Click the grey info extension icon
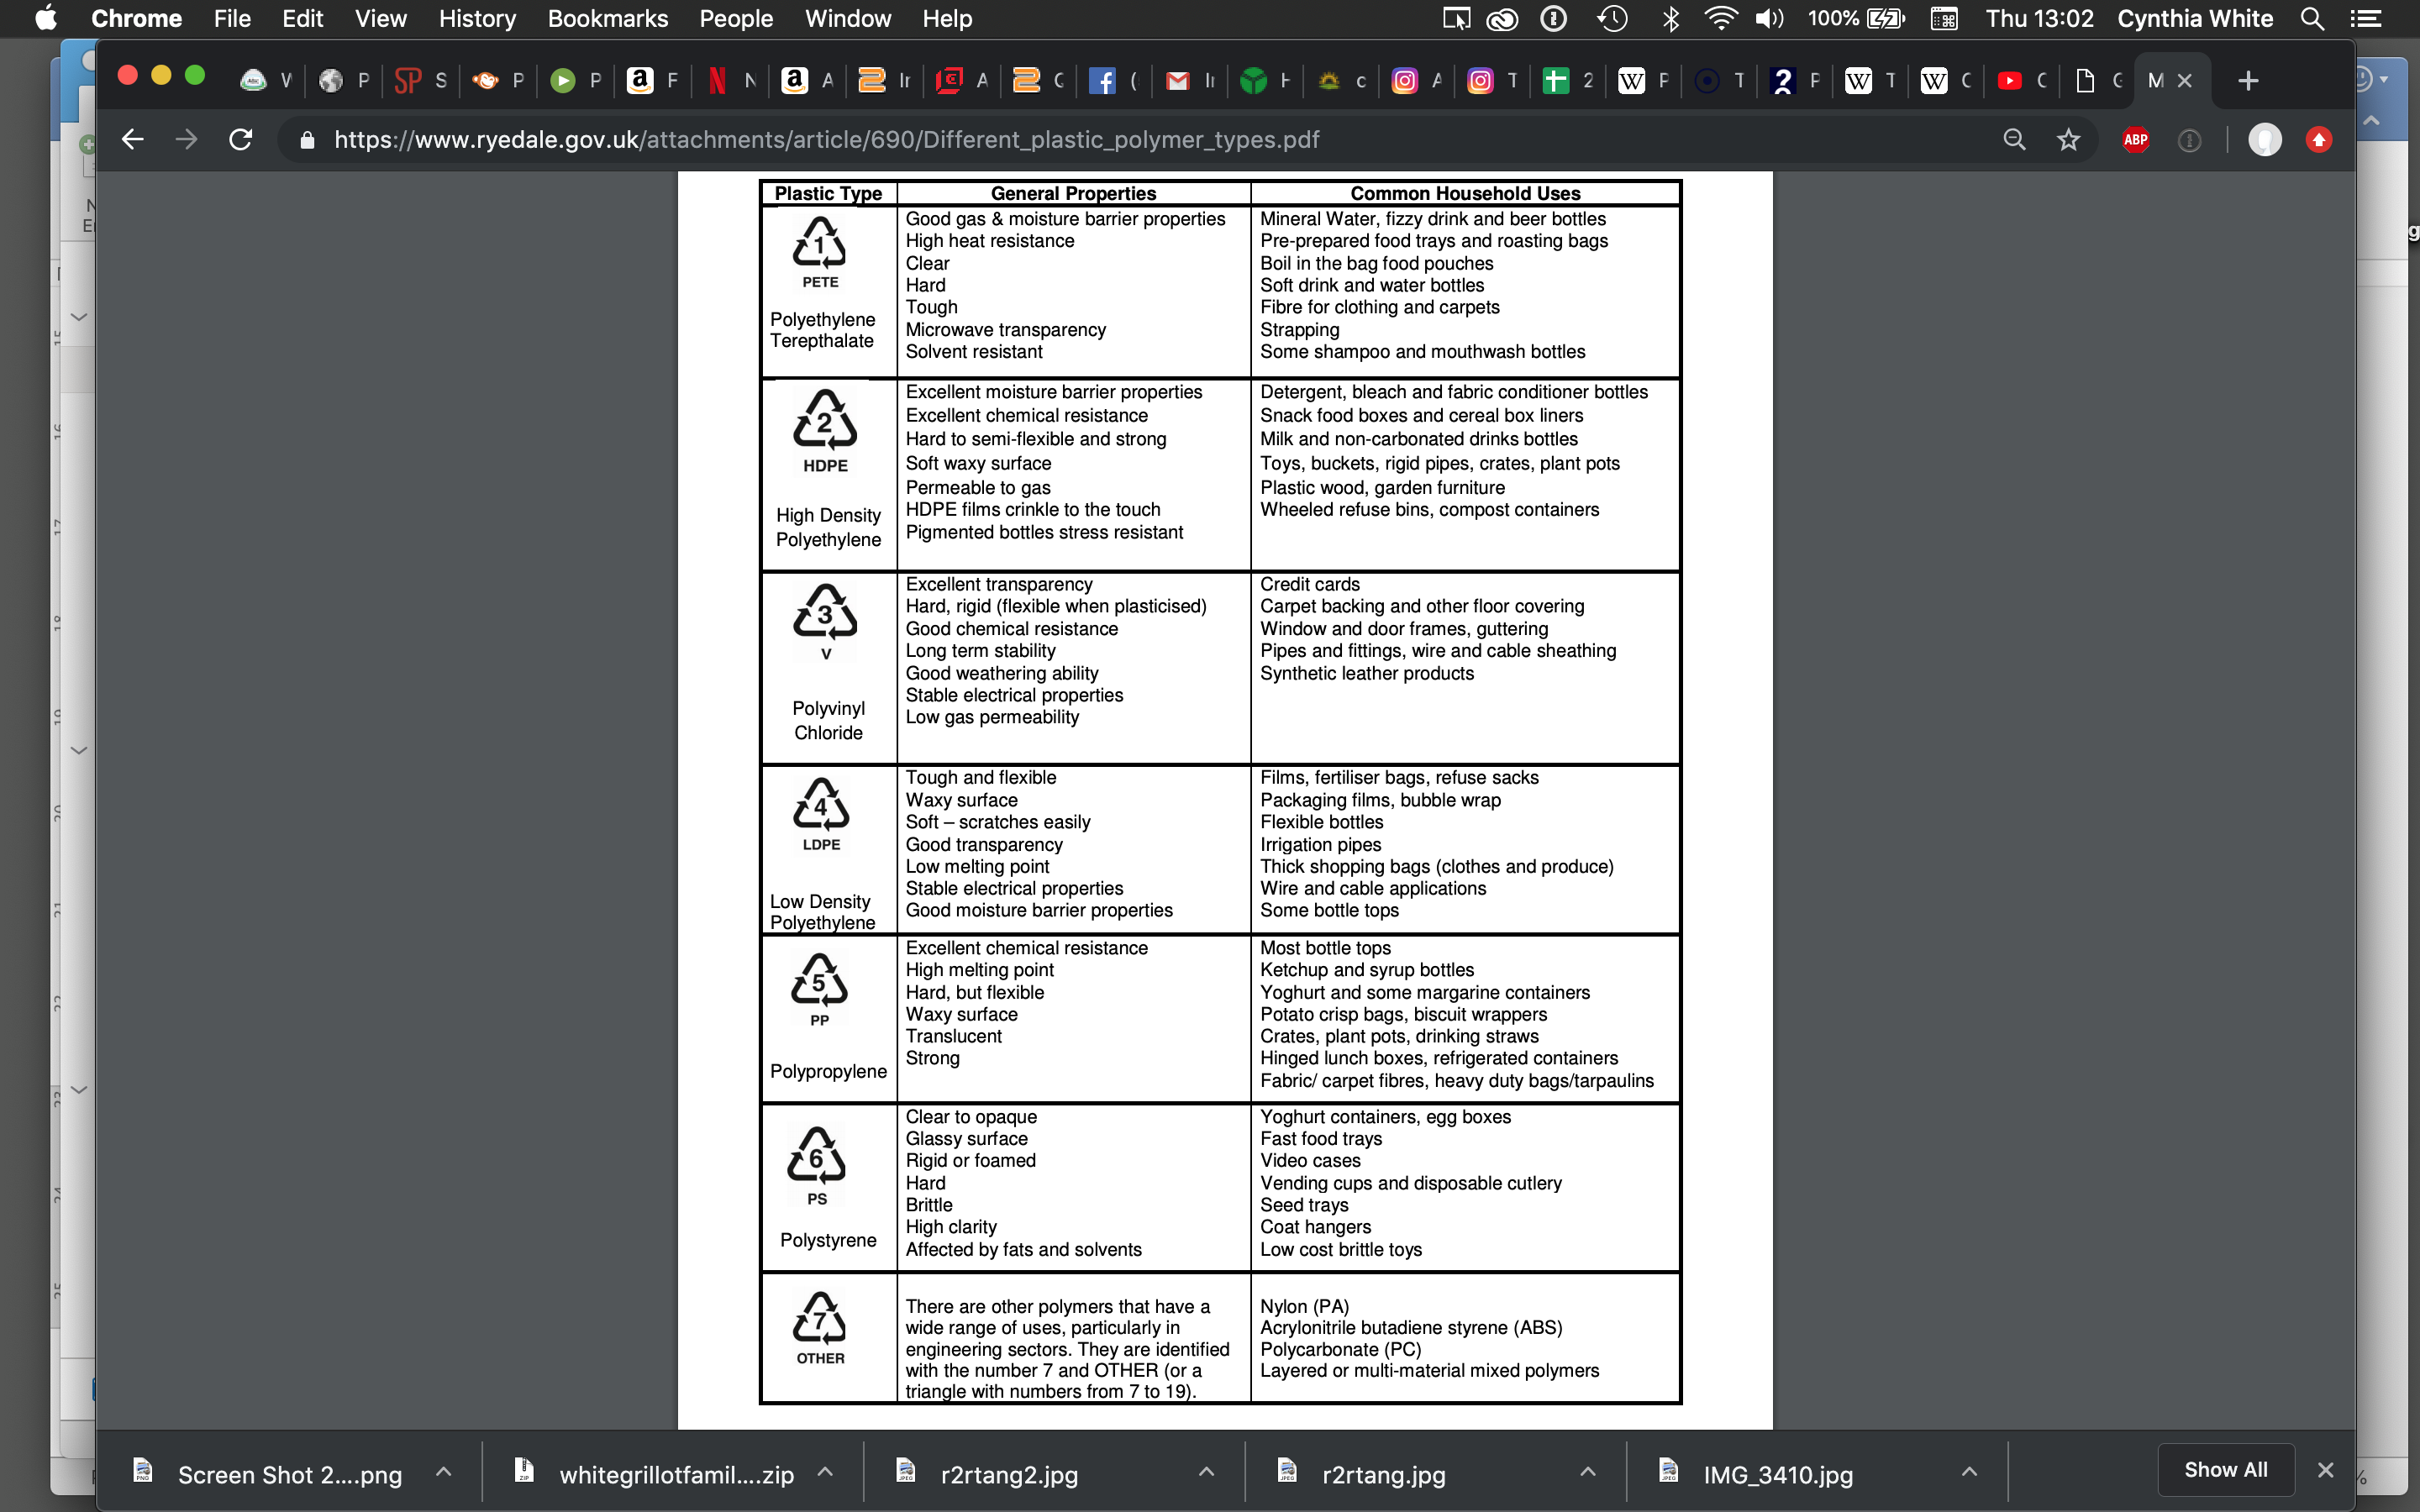The height and width of the screenshot is (1512, 2420). tap(2189, 140)
